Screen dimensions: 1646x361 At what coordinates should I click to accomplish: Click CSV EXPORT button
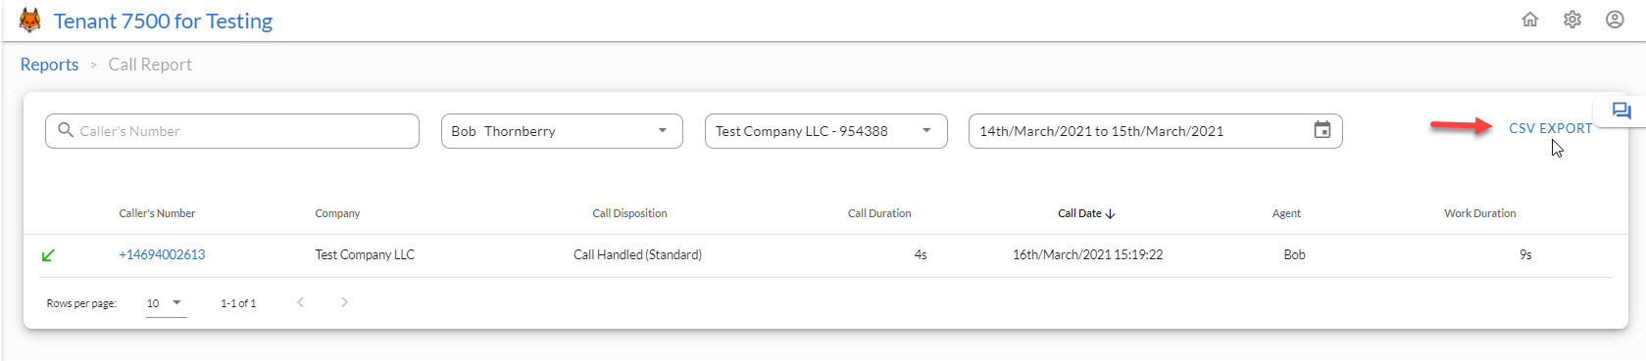point(1550,128)
